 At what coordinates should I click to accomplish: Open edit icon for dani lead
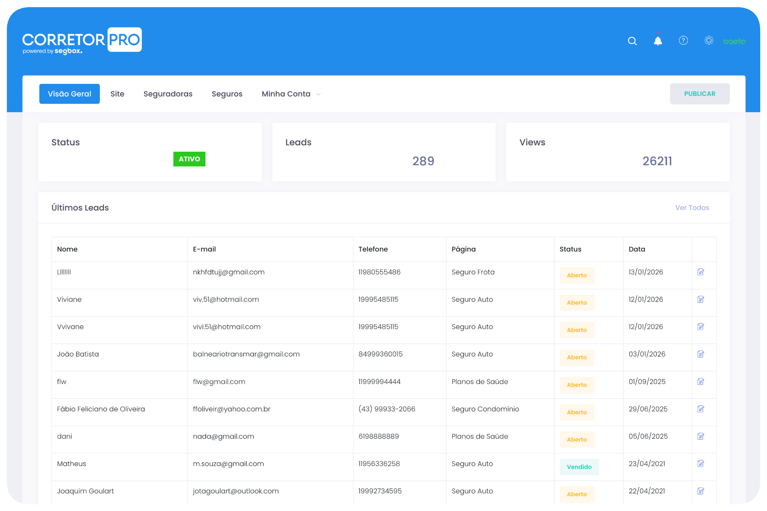tap(701, 436)
